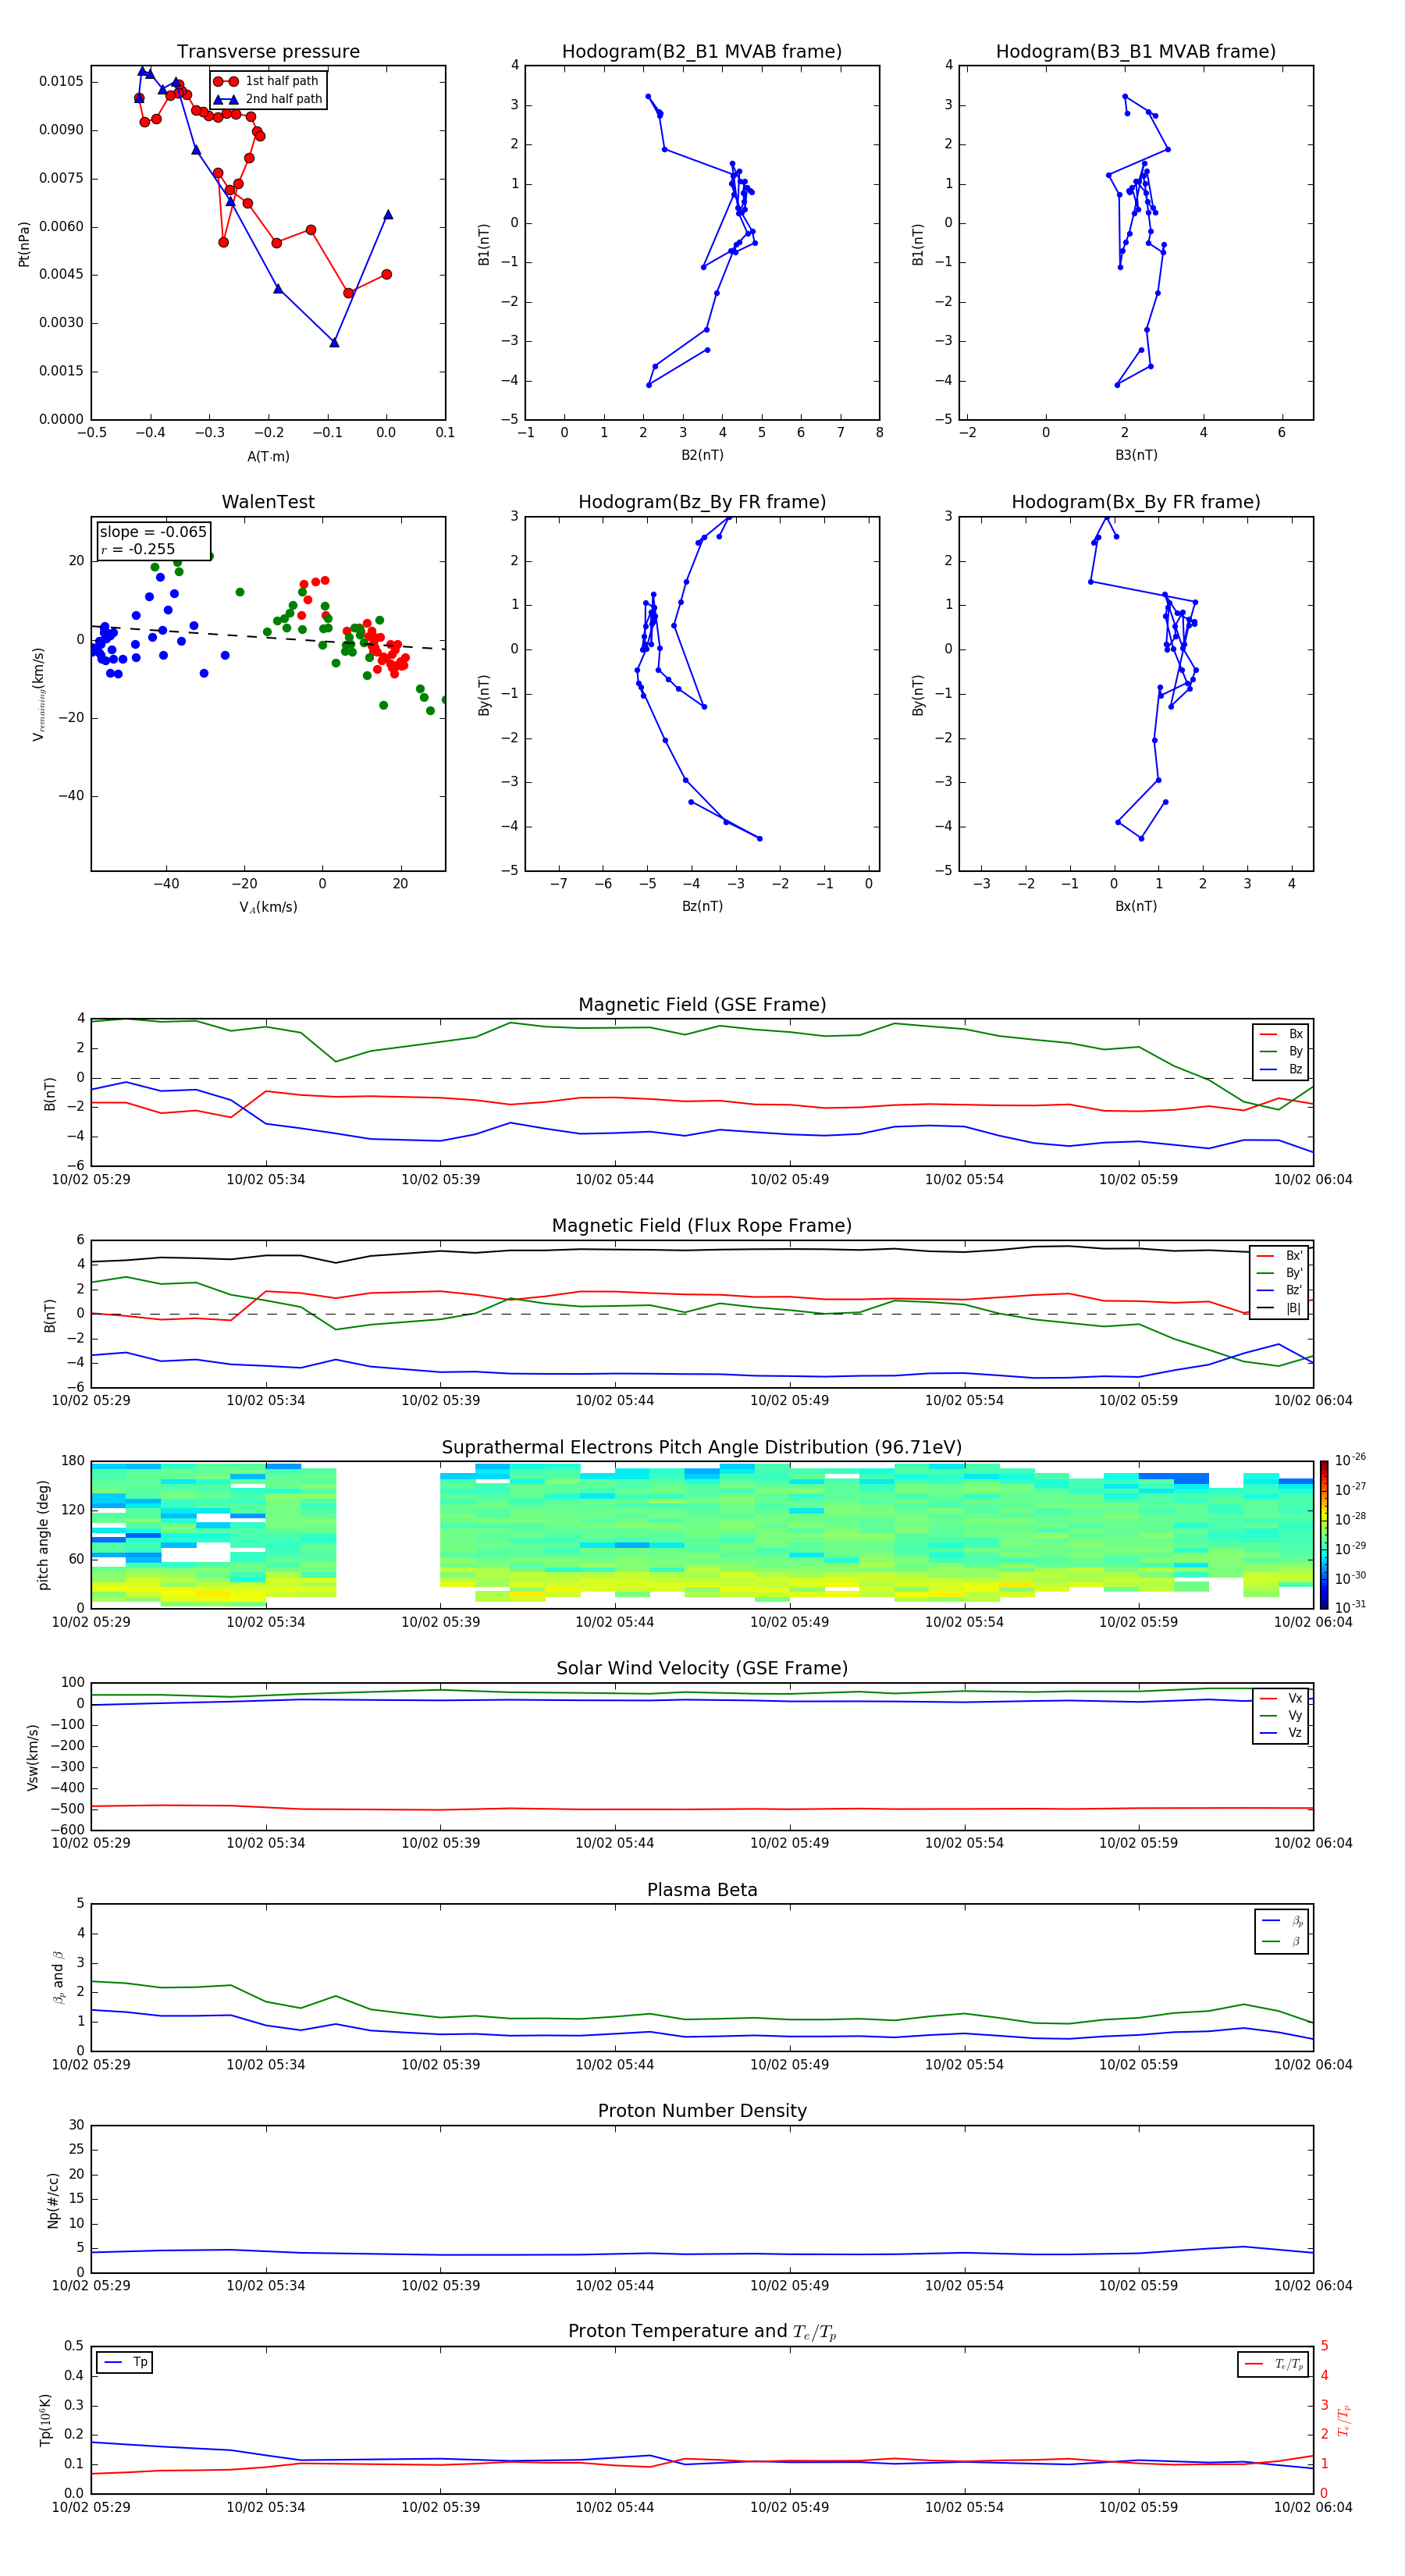Click '0.0105' tick on pressure plot
The width and height of the screenshot is (1405, 2576).
point(62,81)
